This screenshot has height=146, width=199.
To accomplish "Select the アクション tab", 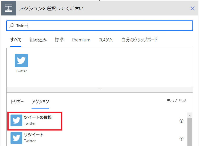I will pos(40,101).
